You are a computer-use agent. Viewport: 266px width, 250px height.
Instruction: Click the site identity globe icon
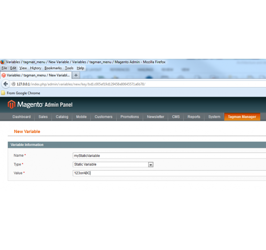tap(14, 84)
